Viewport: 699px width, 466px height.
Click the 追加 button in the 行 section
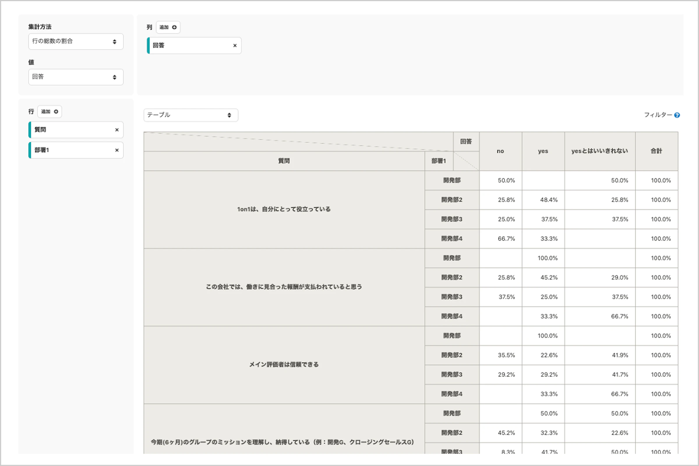click(49, 112)
